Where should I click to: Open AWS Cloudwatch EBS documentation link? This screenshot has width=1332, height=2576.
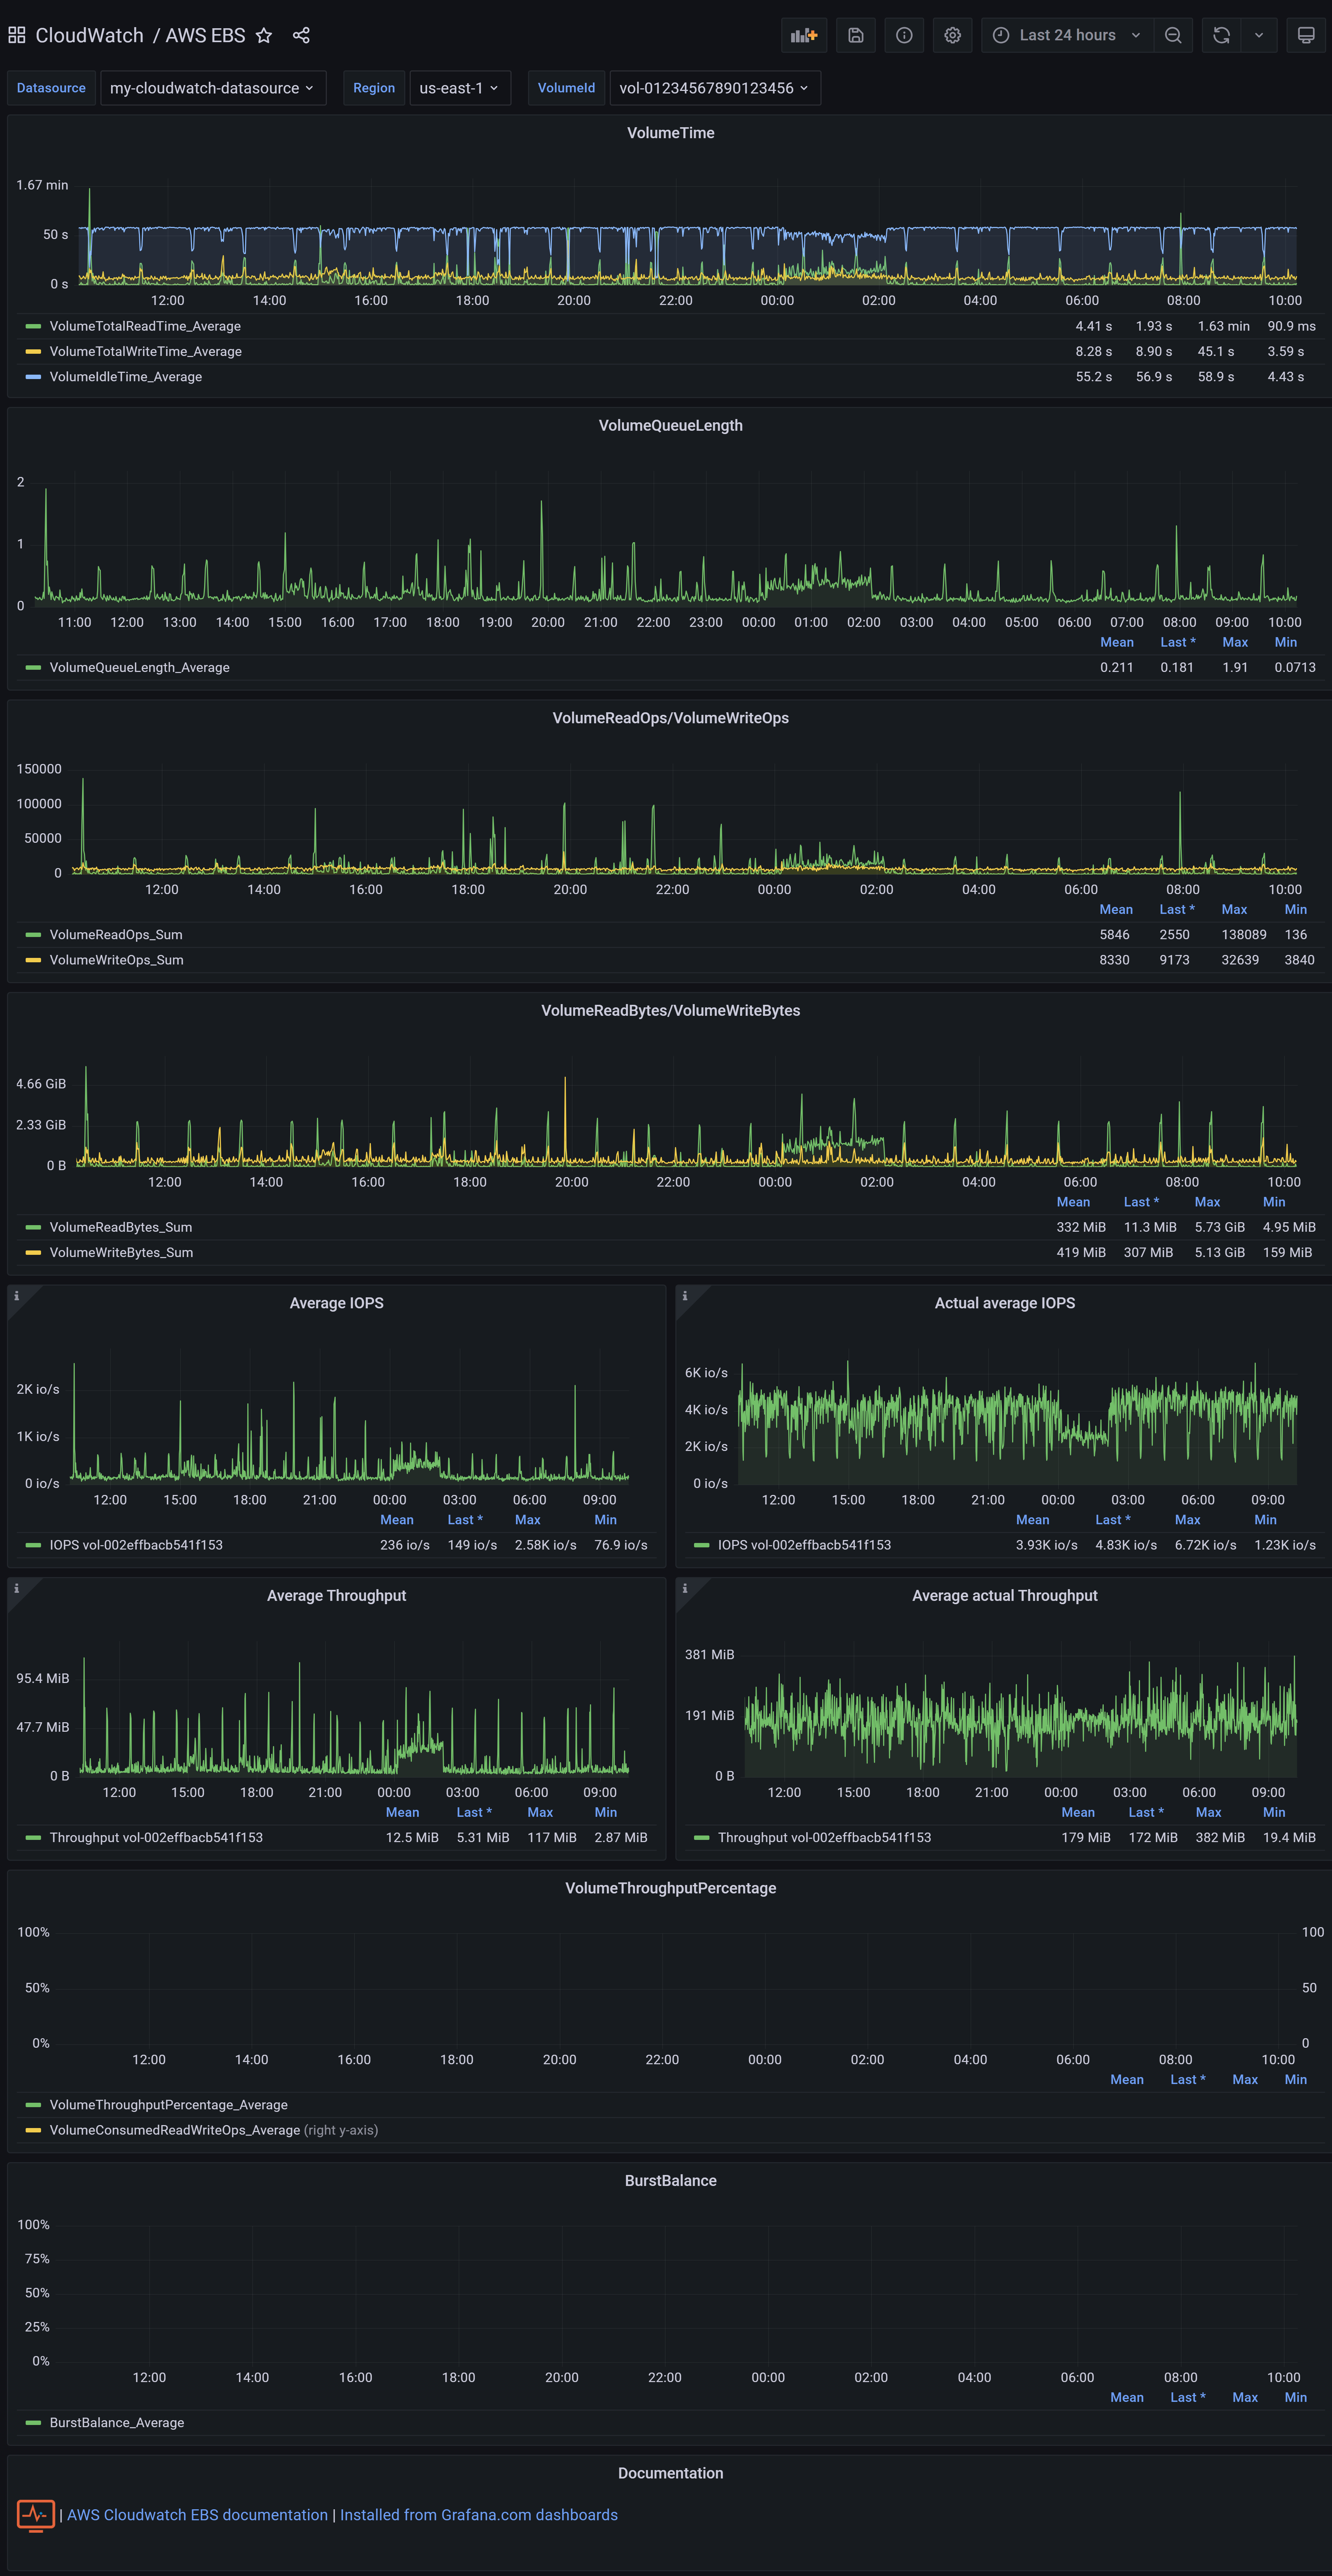[x=198, y=2515]
